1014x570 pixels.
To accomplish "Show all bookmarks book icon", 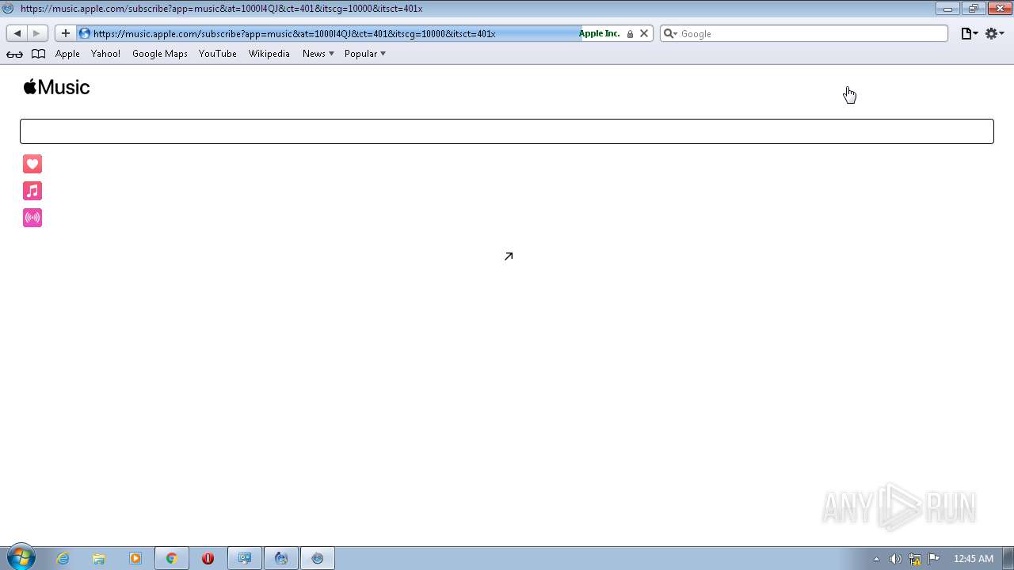I will 38,54.
